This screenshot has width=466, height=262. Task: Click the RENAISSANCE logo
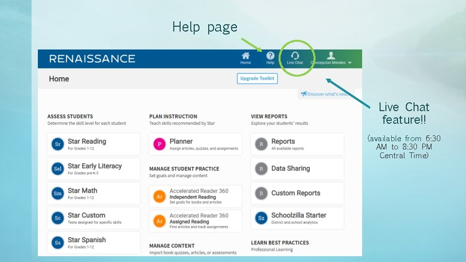point(92,59)
